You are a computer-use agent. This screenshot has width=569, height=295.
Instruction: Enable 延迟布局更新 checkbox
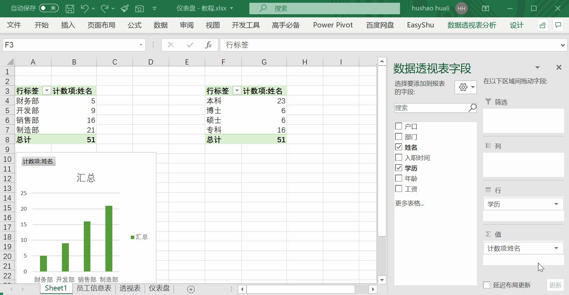coord(487,285)
